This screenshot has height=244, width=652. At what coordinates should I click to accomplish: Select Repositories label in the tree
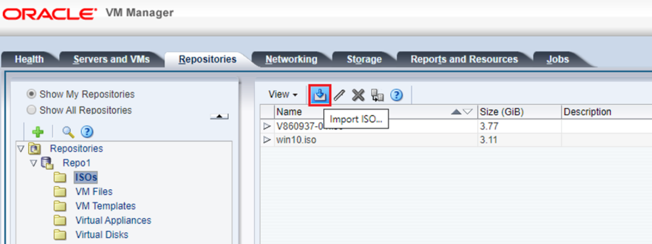tap(76, 149)
